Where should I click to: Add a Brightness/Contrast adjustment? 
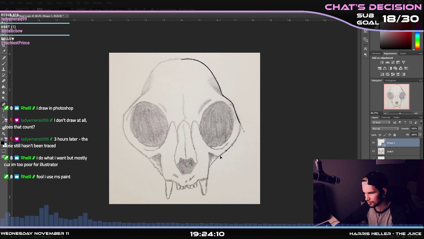[x=382, y=62]
